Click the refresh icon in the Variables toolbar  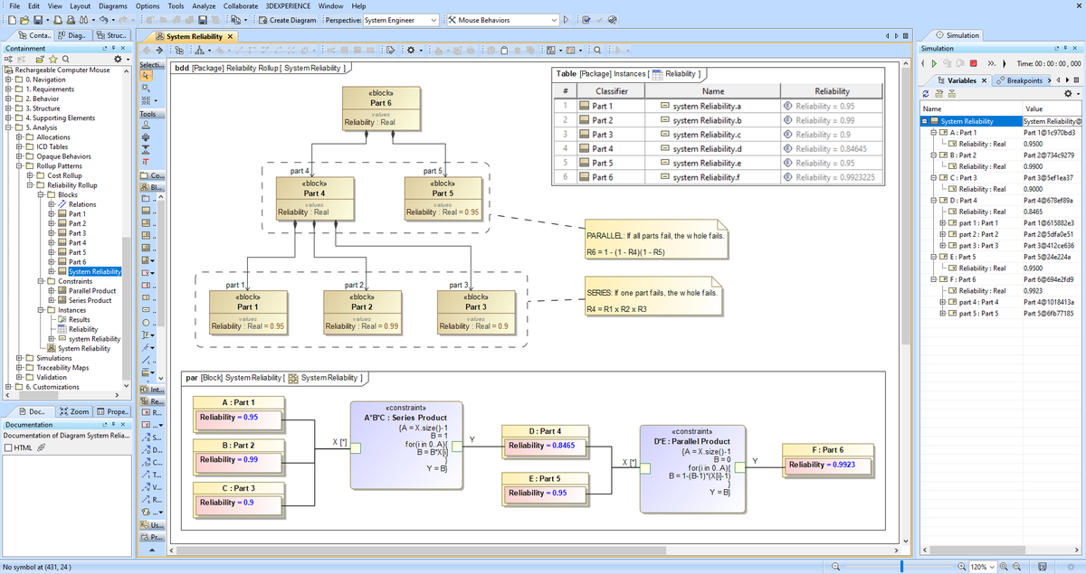tap(927, 94)
